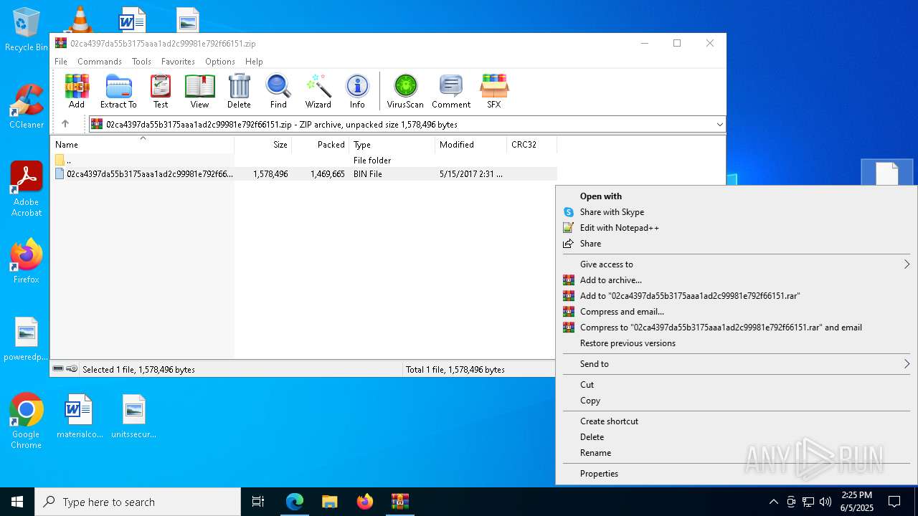
Task: Select the 02ca4397da55b3175aaa1ad2c... BIN file row
Action: coord(303,174)
